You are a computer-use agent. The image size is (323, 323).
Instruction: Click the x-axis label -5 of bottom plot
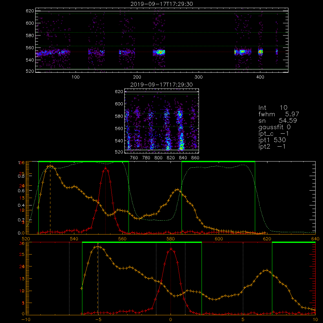tap(99, 320)
